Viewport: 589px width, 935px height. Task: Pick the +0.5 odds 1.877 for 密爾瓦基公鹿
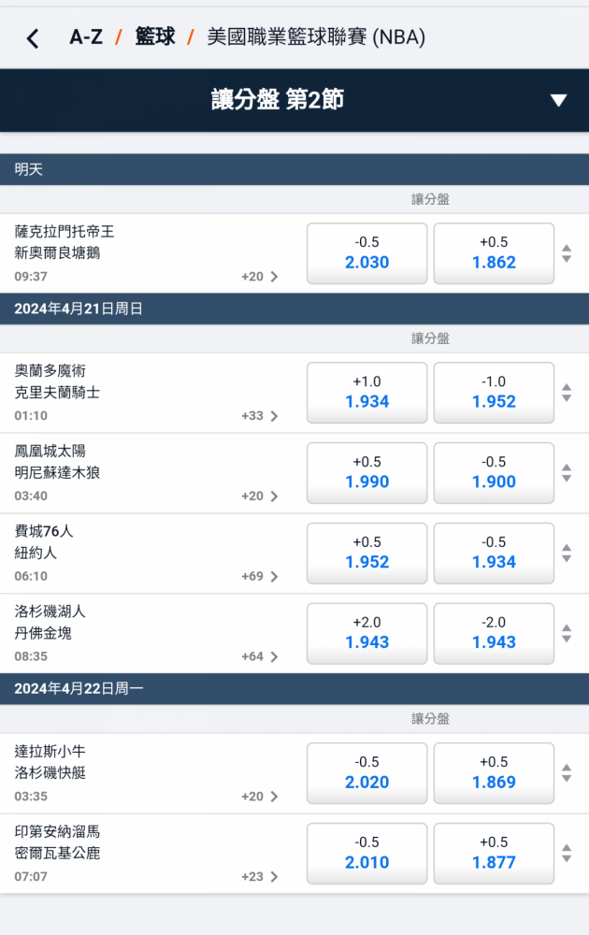tap(494, 854)
